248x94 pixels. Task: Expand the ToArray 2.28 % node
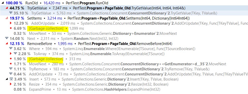tap(11, 54)
